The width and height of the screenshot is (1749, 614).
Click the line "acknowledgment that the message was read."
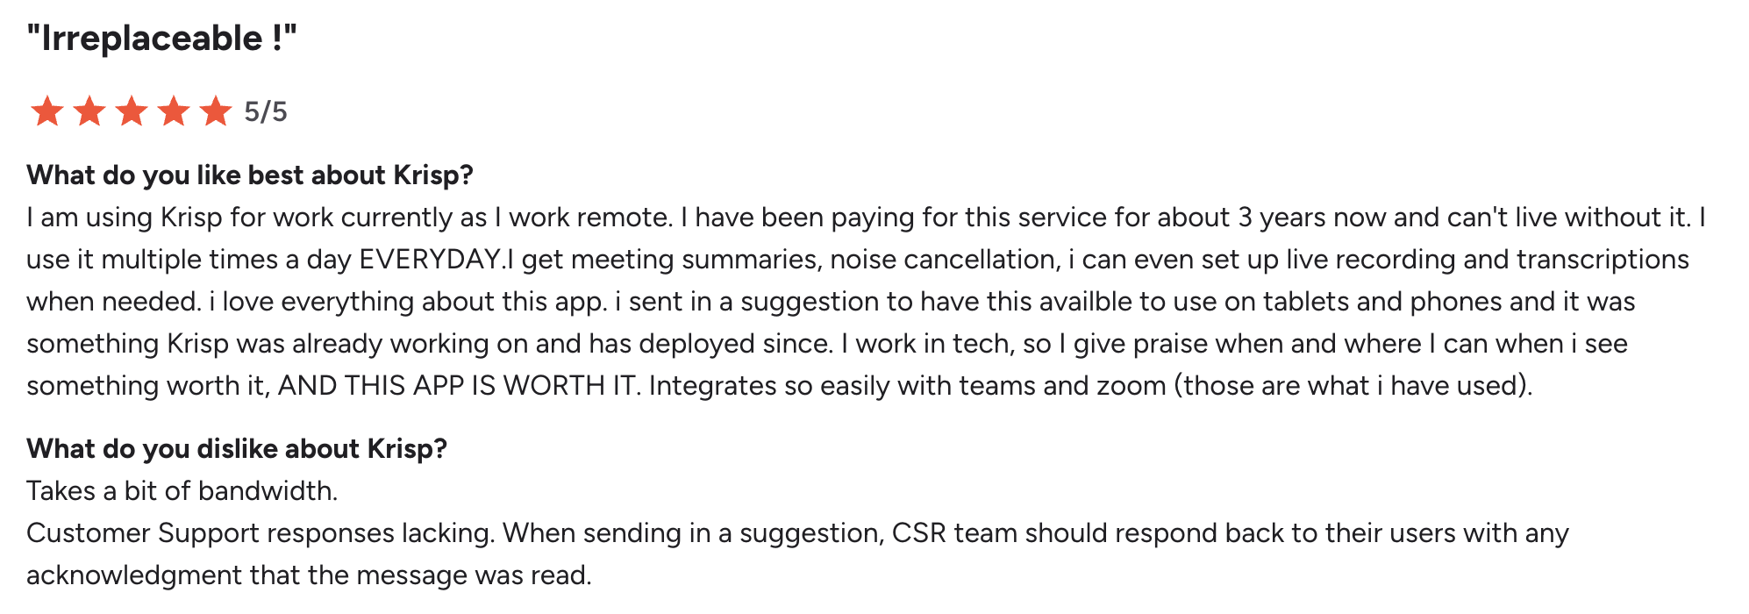pyautogui.click(x=309, y=575)
